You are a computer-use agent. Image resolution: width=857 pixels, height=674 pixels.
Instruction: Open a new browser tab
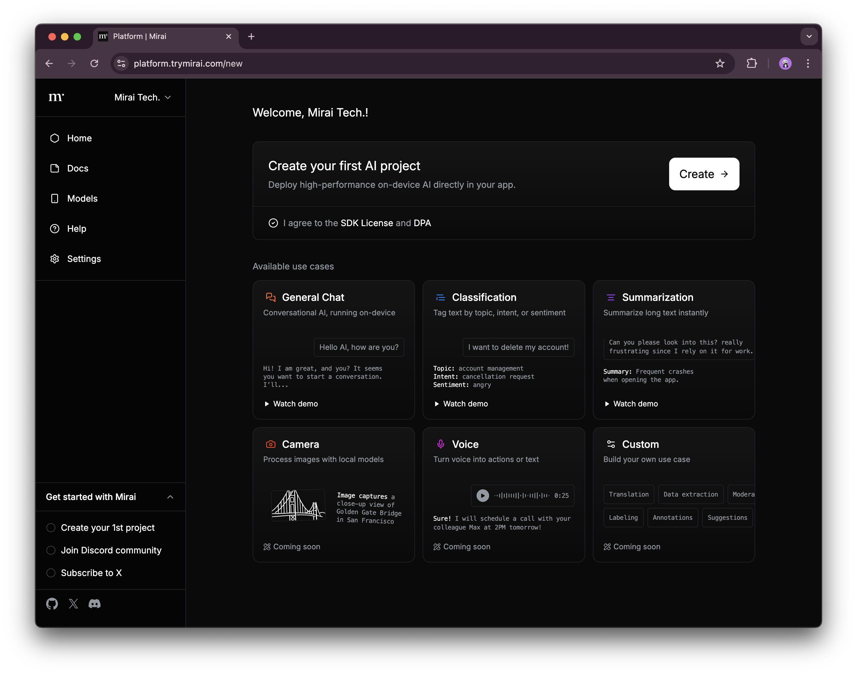point(251,37)
